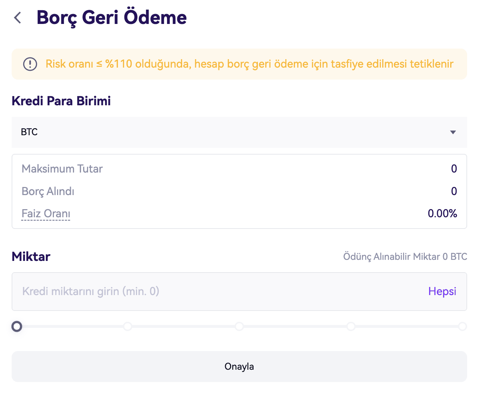Click the Onayla button
Viewport: 477px width, 400px height.
(239, 367)
